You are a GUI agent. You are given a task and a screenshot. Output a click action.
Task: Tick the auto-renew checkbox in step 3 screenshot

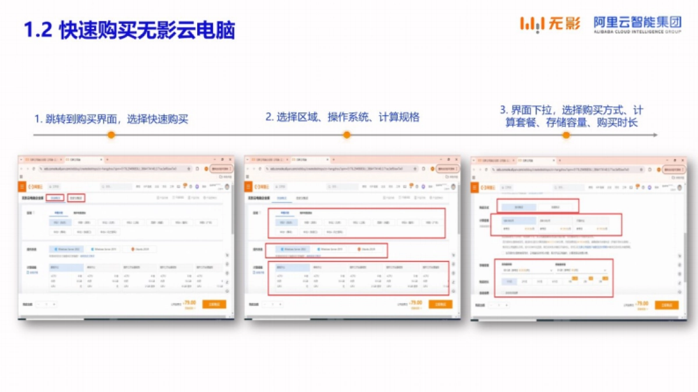tap(503, 292)
